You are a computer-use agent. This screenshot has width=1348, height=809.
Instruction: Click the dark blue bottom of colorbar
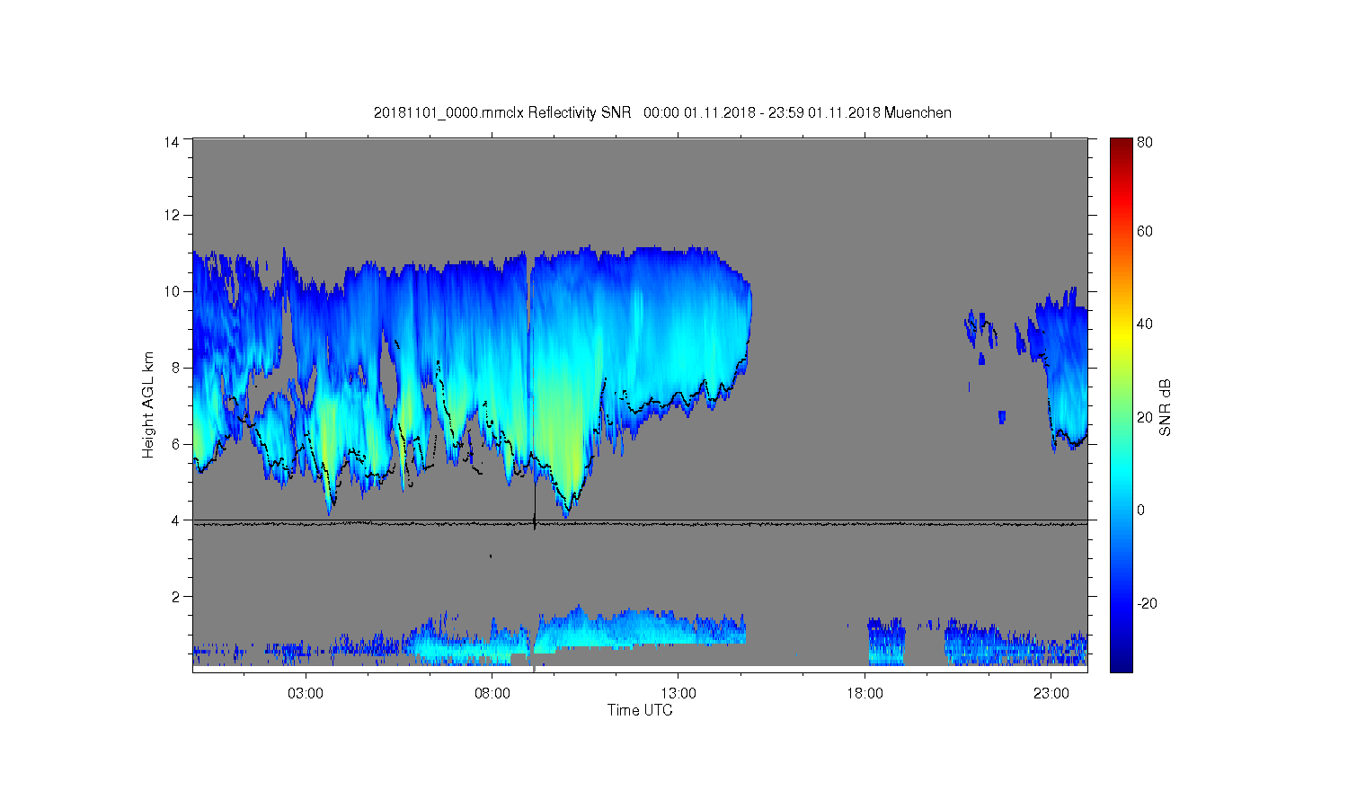[1121, 661]
